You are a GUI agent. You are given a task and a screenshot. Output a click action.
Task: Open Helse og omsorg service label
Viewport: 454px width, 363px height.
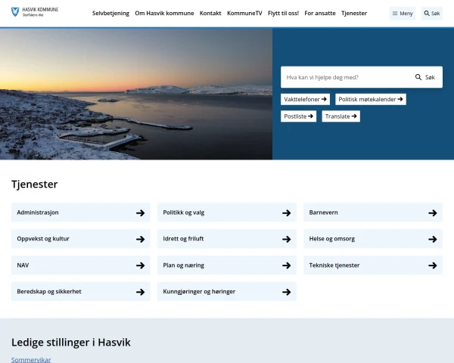pos(332,239)
